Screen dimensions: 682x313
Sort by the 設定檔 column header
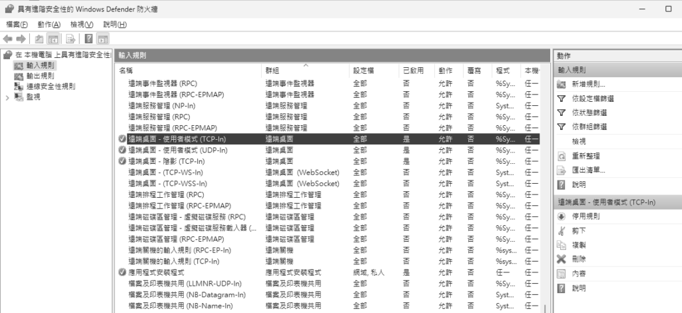pos(374,71)
